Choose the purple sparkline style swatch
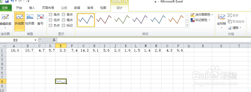 [140, 20]
